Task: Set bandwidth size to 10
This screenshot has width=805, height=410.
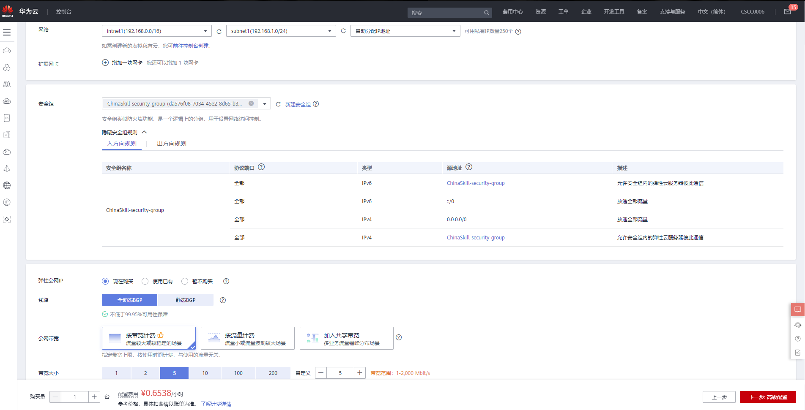Action: click(205, 373)
